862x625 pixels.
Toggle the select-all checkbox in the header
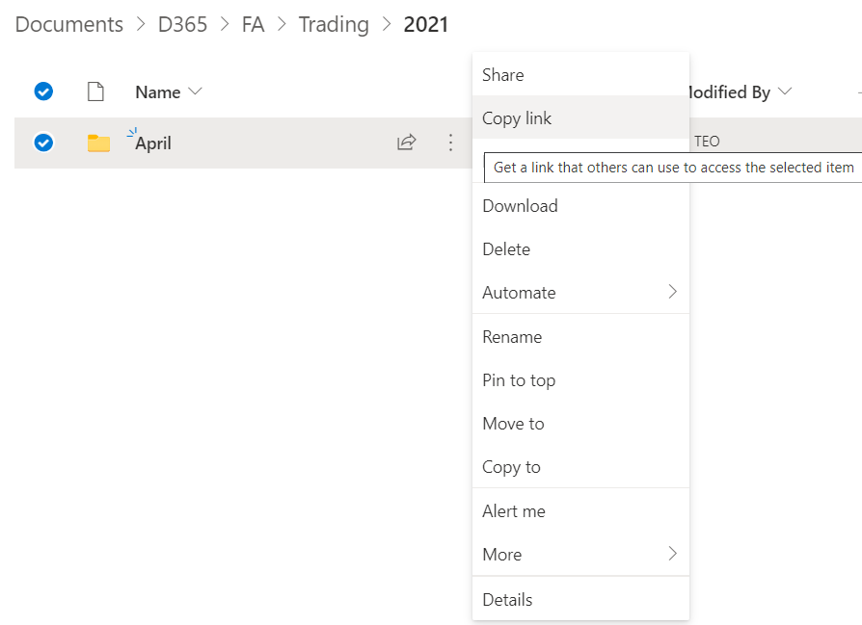pyautogui.click(x=43, y=91)
